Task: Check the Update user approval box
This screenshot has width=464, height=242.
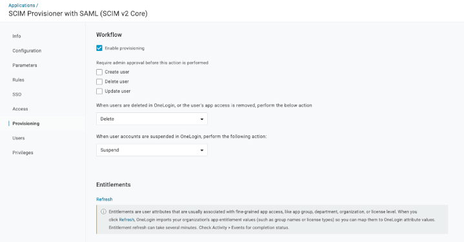Action: coord(99,92)
